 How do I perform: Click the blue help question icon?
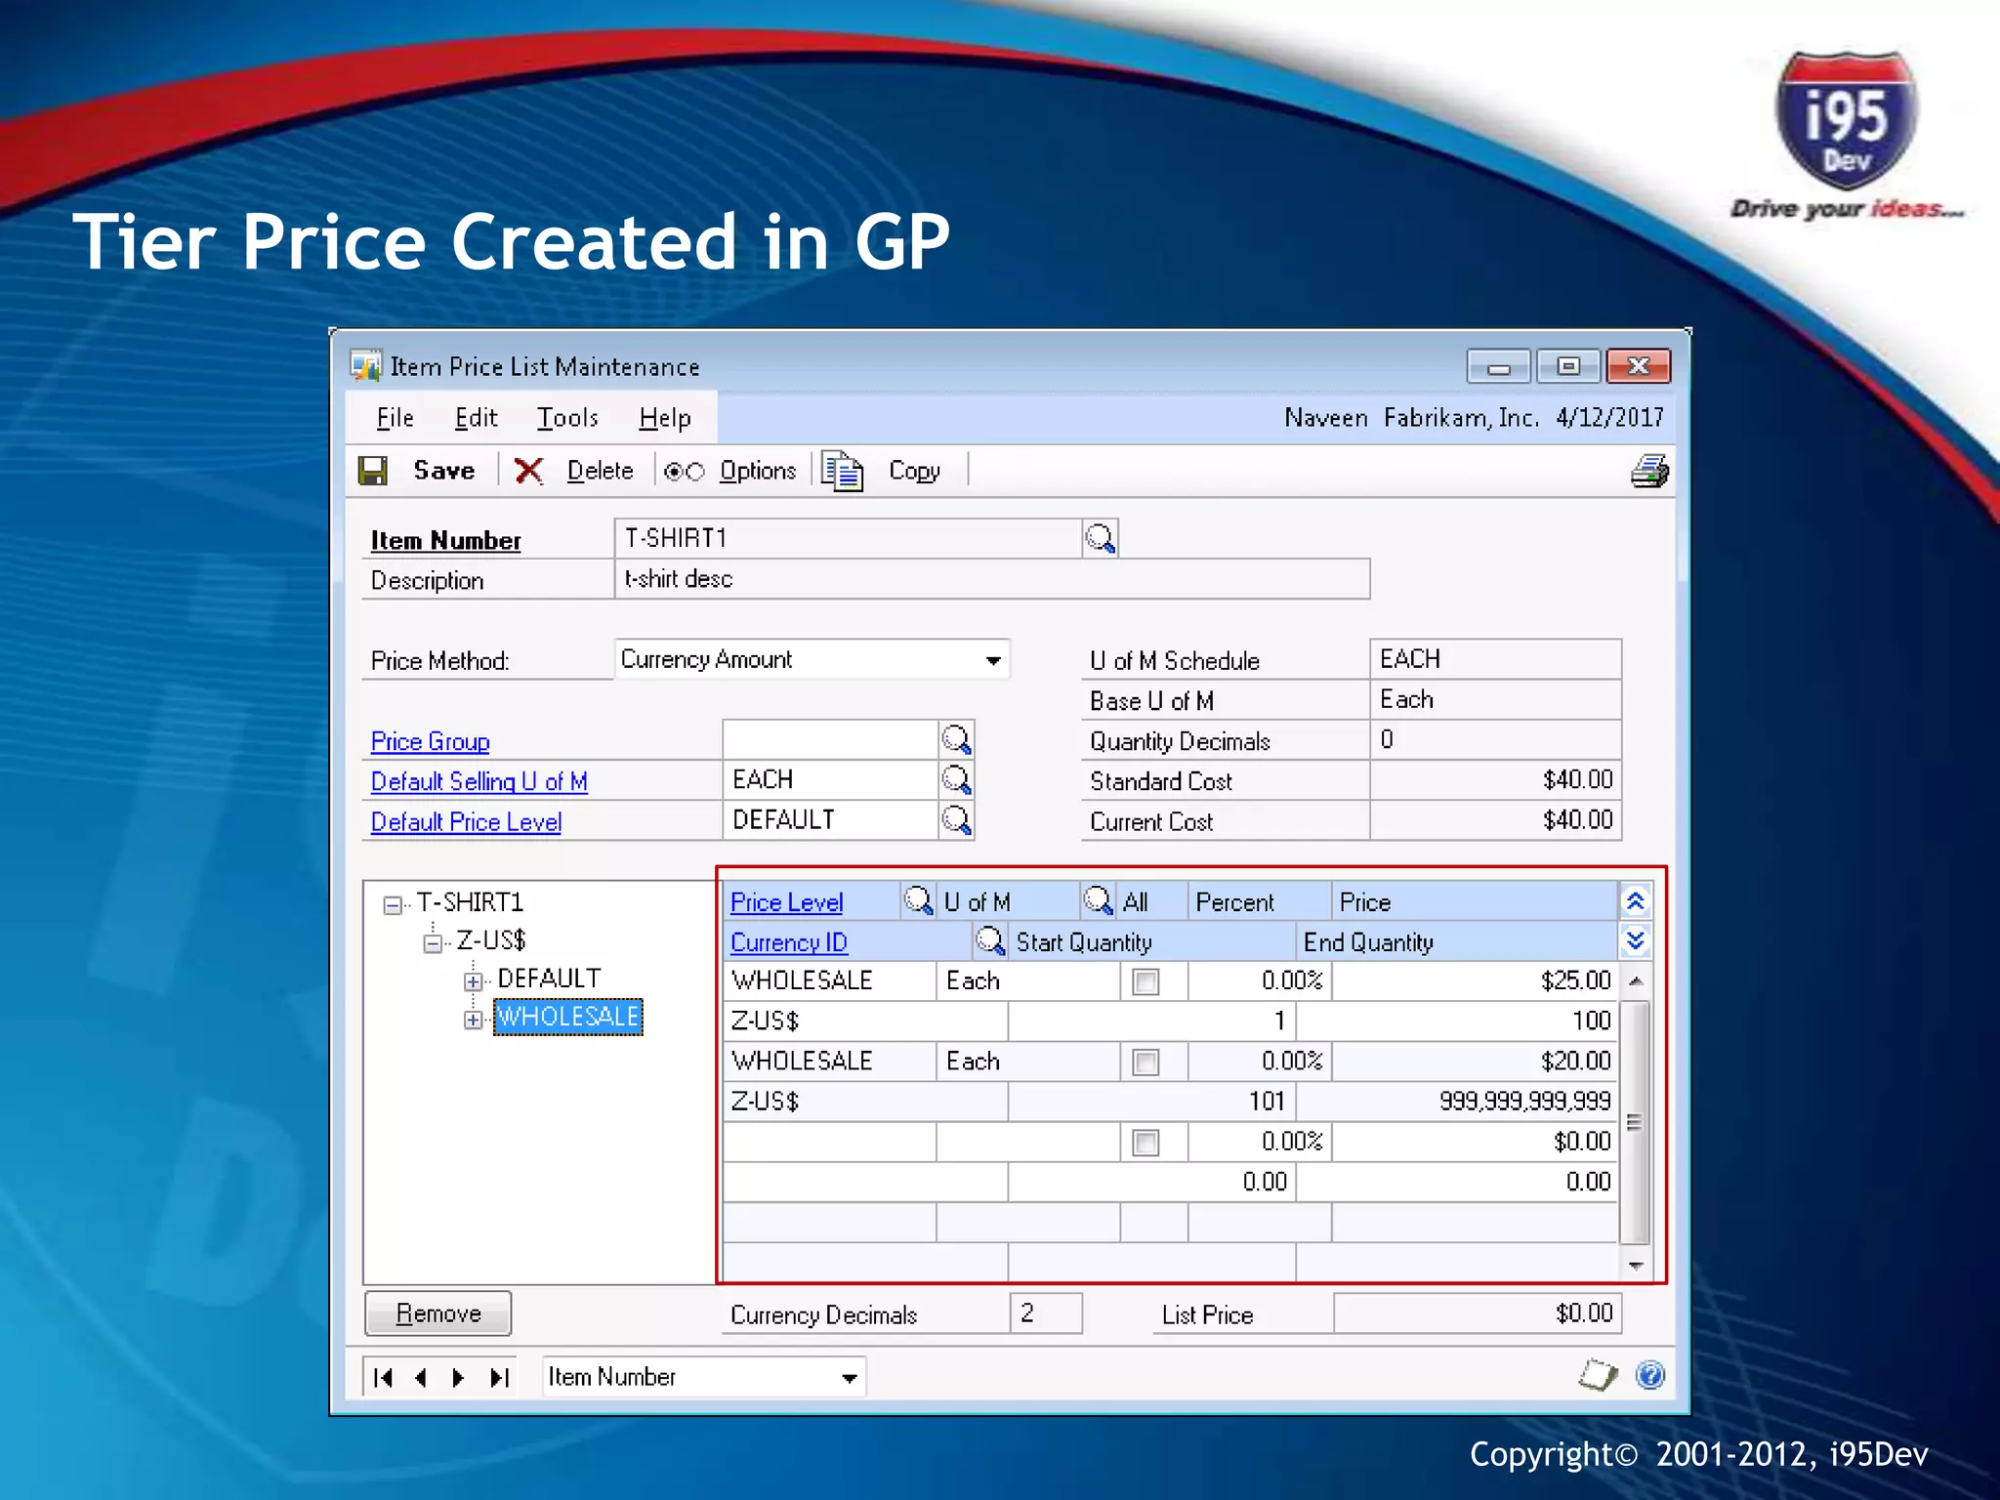(1650, 1375)
